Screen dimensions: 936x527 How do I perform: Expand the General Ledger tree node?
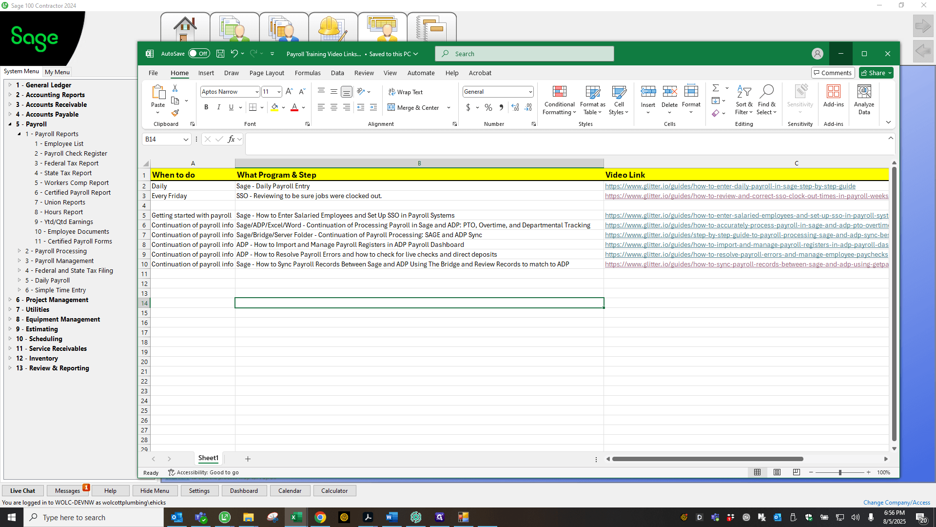[10, 85]
